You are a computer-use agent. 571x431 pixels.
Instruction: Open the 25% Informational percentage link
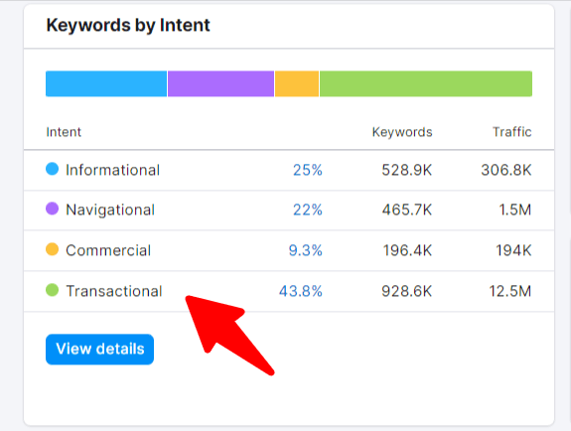(x=308, y=170)
